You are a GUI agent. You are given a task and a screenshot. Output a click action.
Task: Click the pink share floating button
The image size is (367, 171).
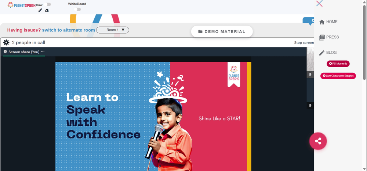pyautogui.click(x=318, y=141)
